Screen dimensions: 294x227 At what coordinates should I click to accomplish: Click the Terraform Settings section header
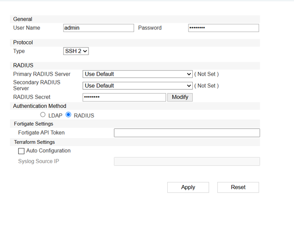(x=34, y=142)
